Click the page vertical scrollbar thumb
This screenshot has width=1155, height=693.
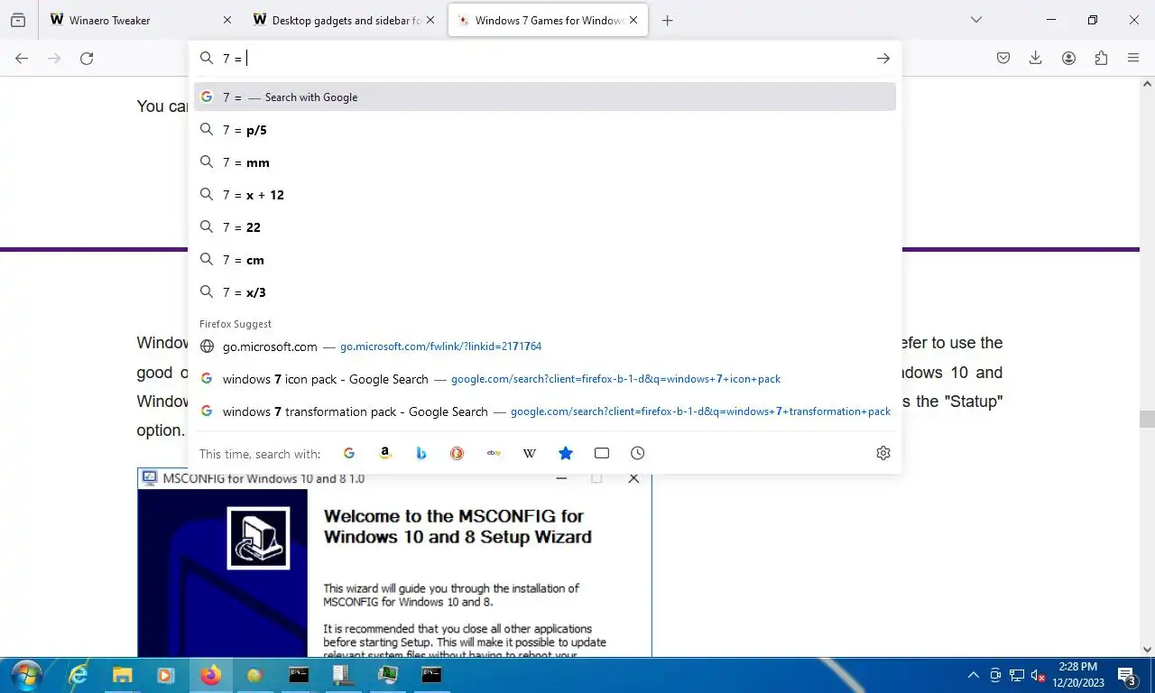(1147, 419)
